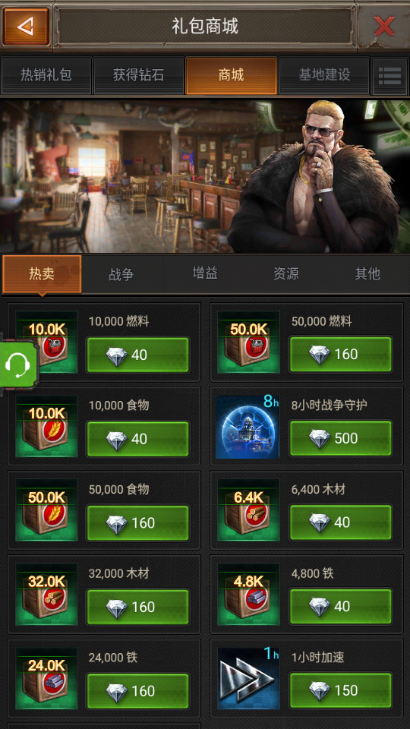
Task: Tap the orange back arrow icon
Action: click(26, 27)
